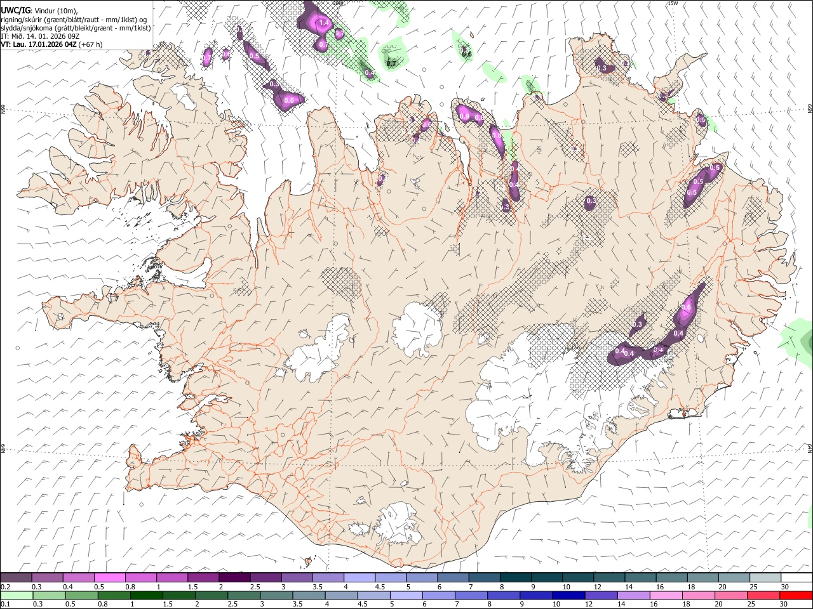The height and width of the screenshot is (609, 813).
Task: Click the "rigning/skúrir" description line
Action: 74,20
